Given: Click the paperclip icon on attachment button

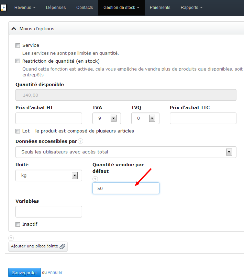Looking at the screenshot, I should pyautogui.click(x=62, y=246).
